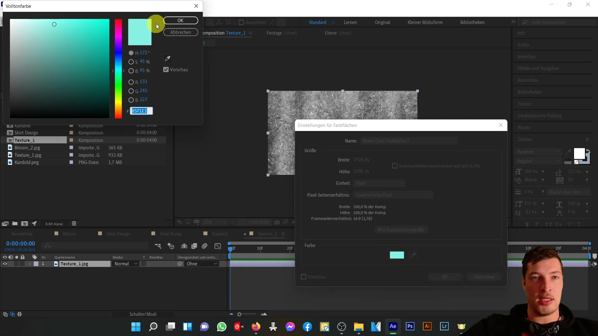Image resolution: width=598 pixels, height=336 pixels.
Task: Click the snapshot camera icon in viewer
Action: (277, 222)
